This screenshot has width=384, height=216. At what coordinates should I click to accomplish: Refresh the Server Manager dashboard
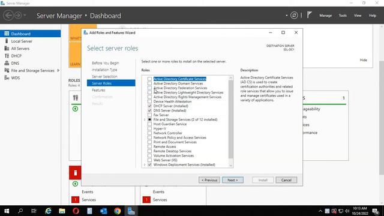tap(294, 16)
